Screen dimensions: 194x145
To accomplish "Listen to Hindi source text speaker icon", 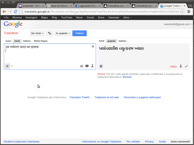I will 82,66.
